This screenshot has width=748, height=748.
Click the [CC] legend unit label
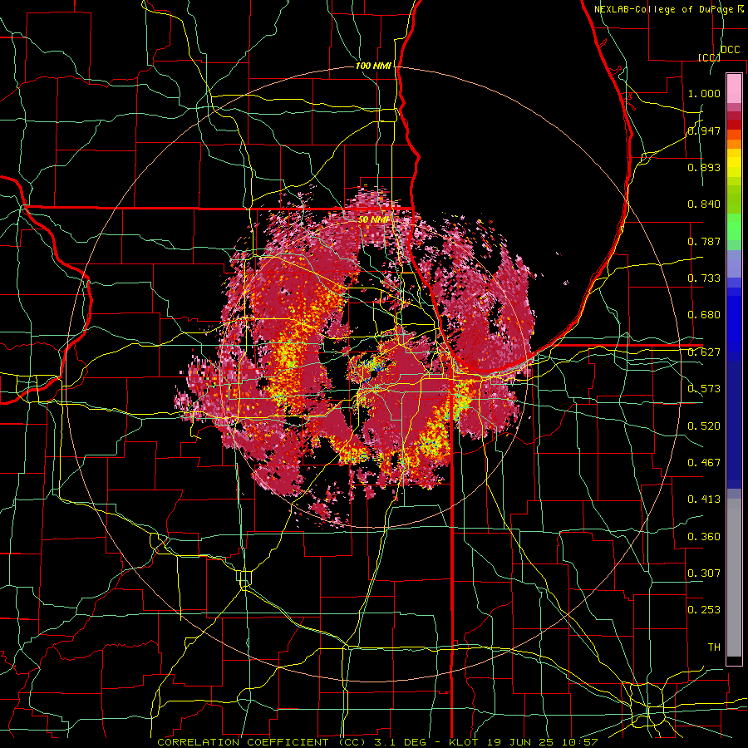point(709,57)
